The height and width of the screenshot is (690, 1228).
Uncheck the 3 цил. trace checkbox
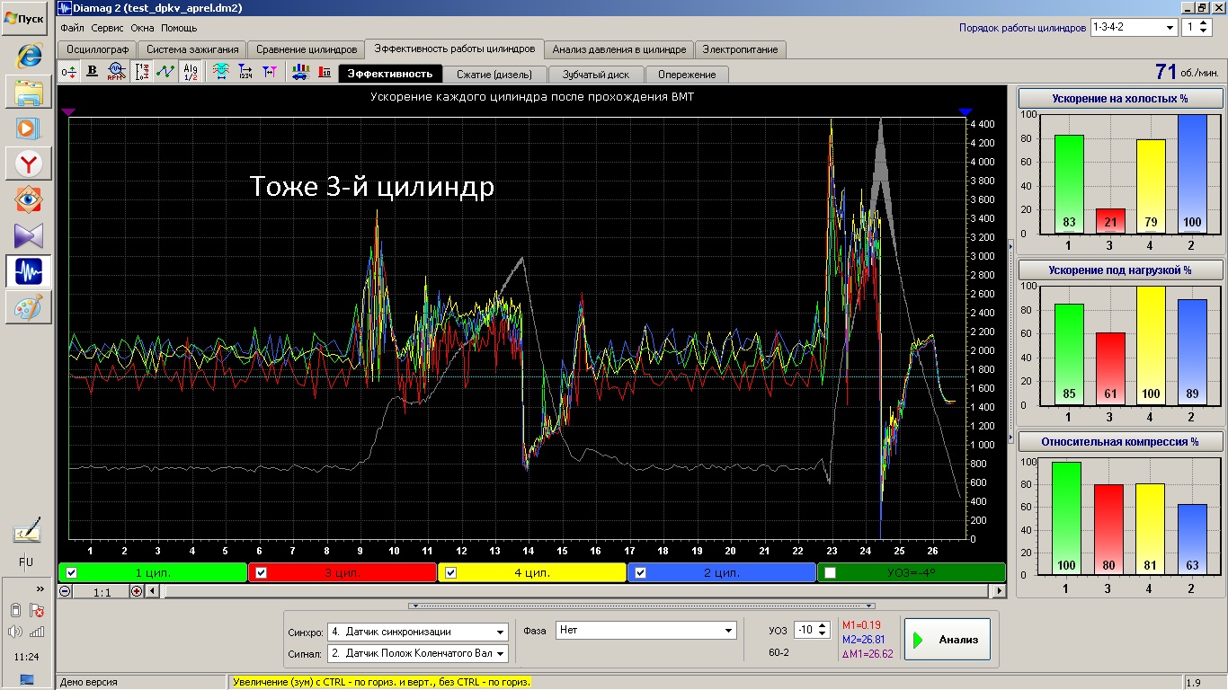click(x=262, y=572)
